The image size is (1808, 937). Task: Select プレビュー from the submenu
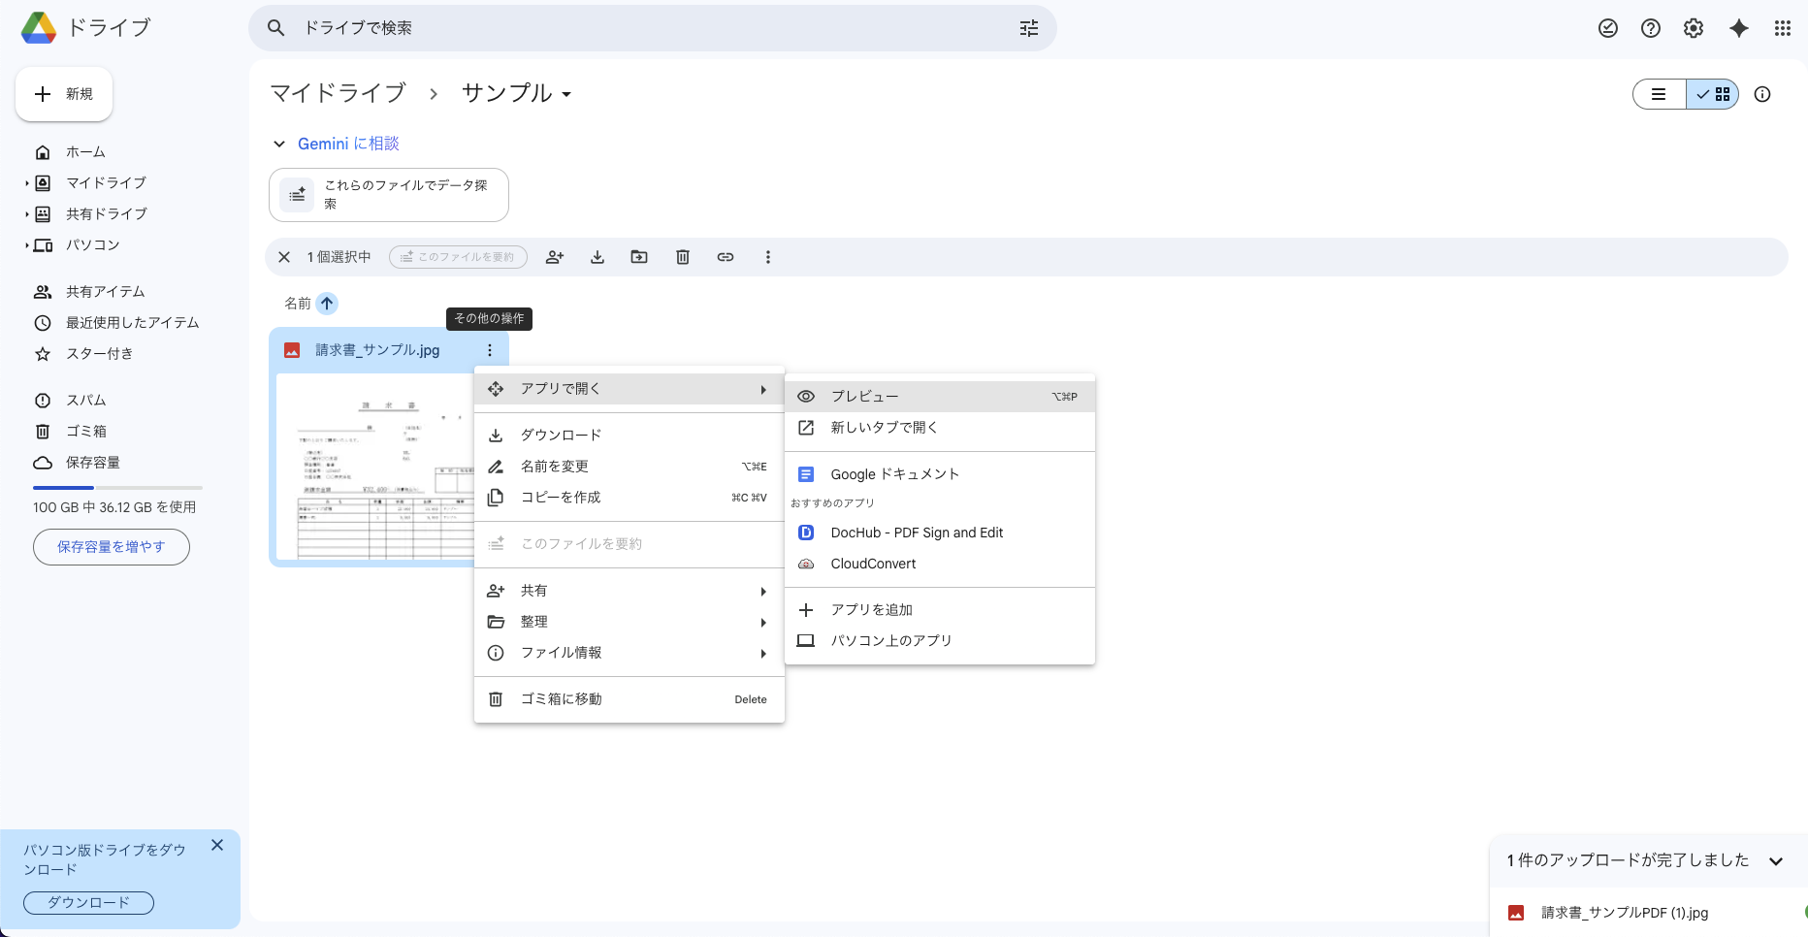(864, 397)
